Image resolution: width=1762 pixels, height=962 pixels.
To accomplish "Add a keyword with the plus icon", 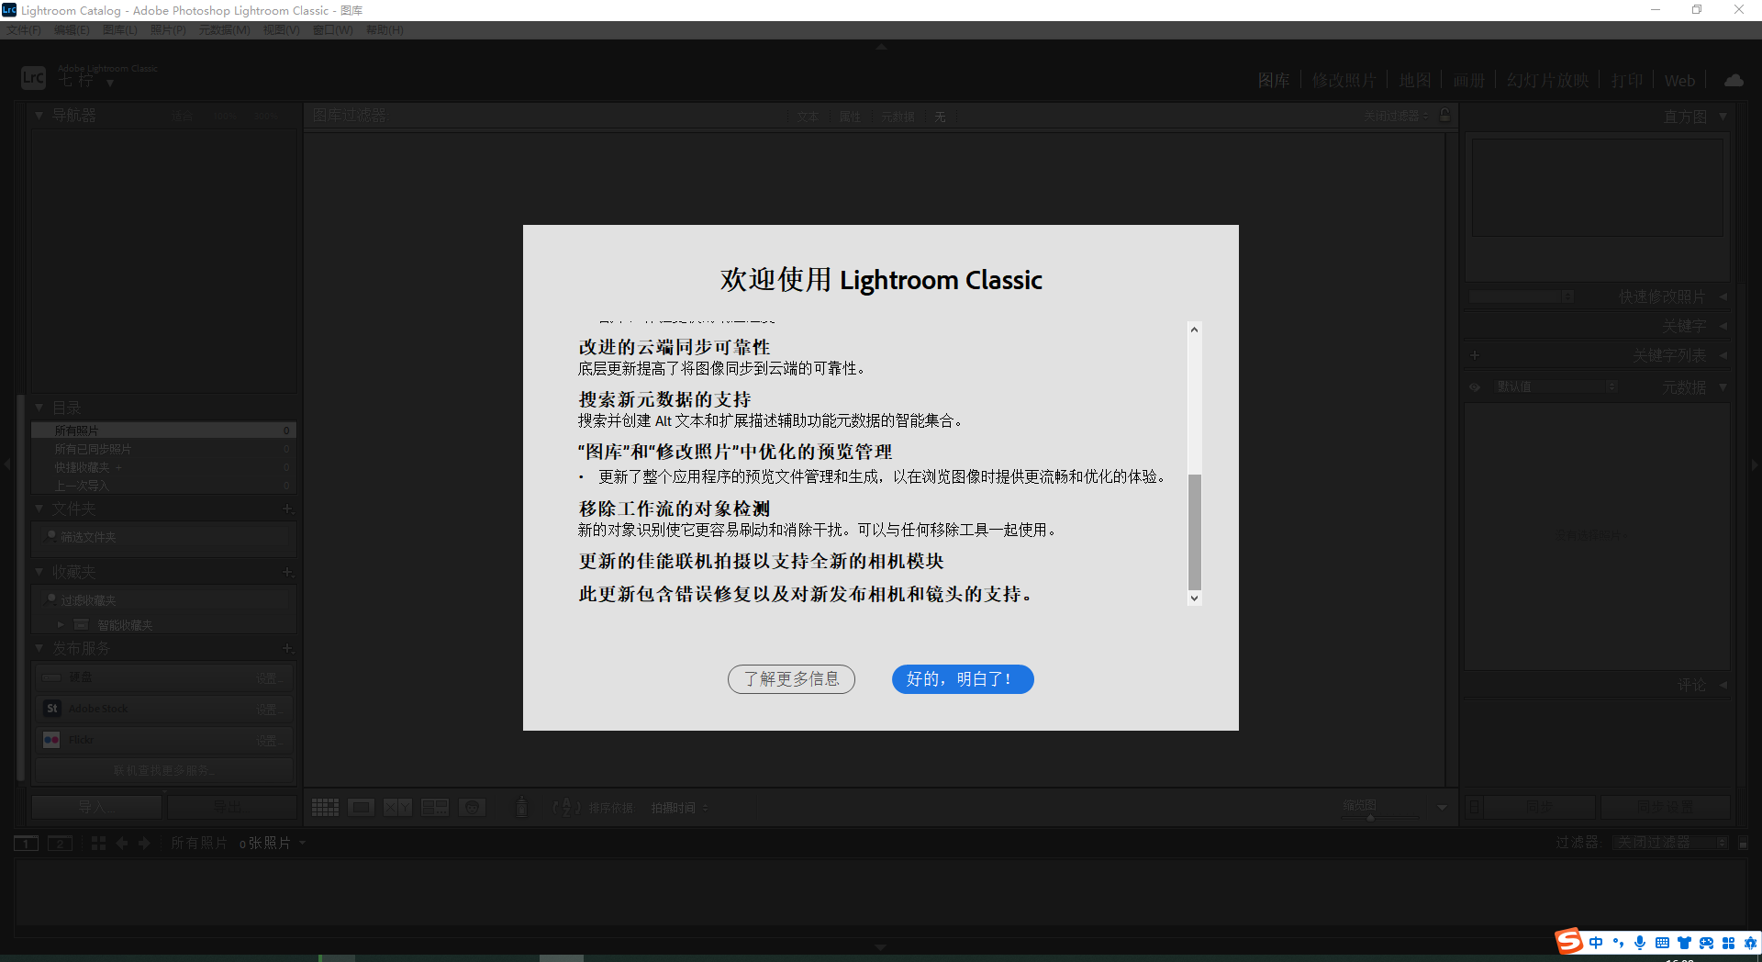I will pyautogui.click(x=1475, y=355).
